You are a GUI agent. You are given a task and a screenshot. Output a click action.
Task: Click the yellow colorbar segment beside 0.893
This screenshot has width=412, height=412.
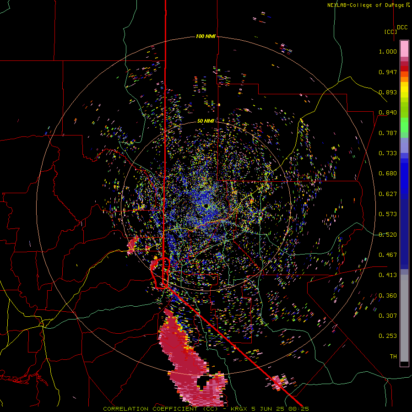(404, 92)
